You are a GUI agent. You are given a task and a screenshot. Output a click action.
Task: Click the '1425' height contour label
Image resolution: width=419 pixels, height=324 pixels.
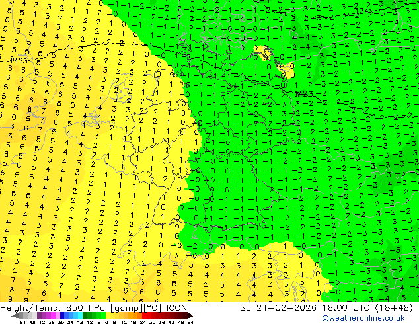point(19,60)
